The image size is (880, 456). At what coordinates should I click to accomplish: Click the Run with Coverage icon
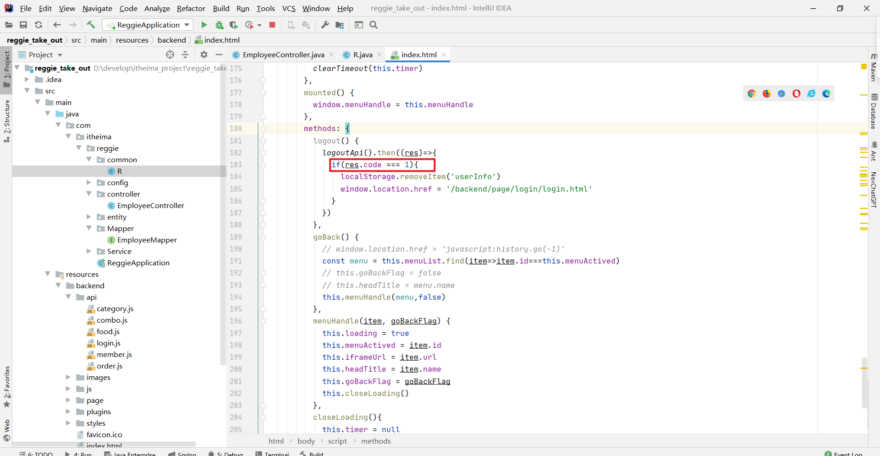[234, 25]
